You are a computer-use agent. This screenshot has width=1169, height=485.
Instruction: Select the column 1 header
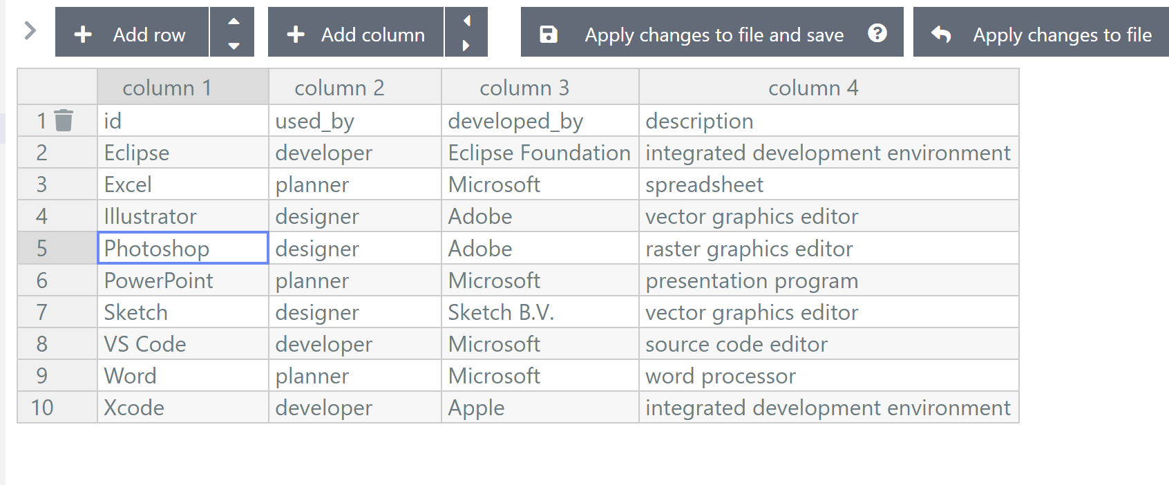pyautogui.click(x=183, y=87)
